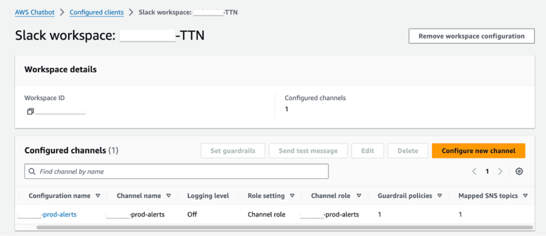Click Configure new channel button
546x236 pixels.
(x=478, y=151)
